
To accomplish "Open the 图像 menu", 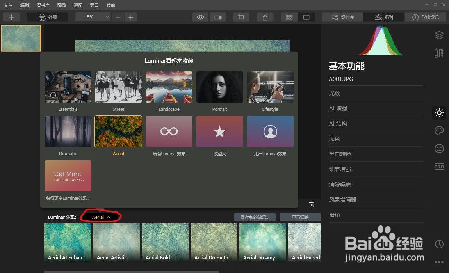I will point(62,5).
